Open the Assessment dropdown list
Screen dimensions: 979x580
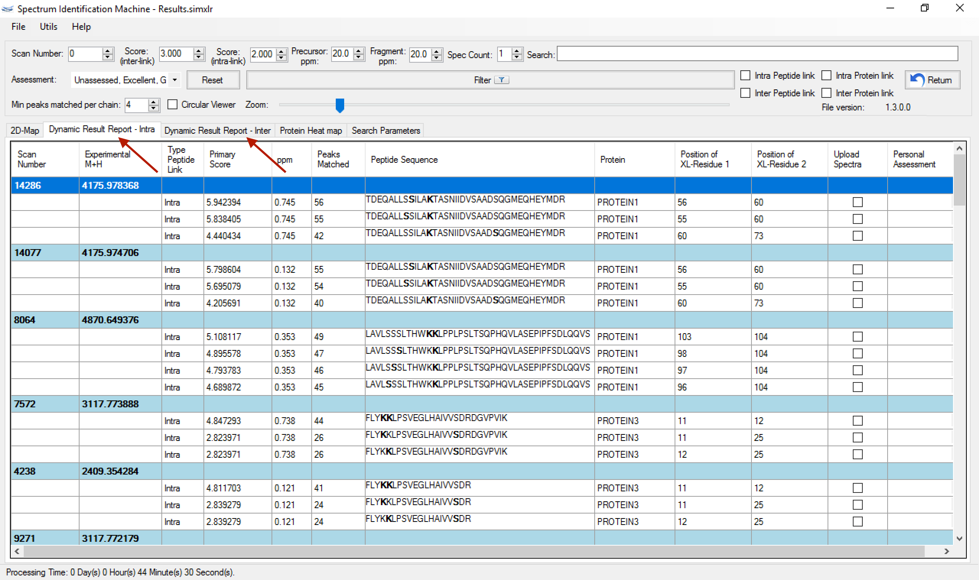pyautogui.click(x=175, y=80)
